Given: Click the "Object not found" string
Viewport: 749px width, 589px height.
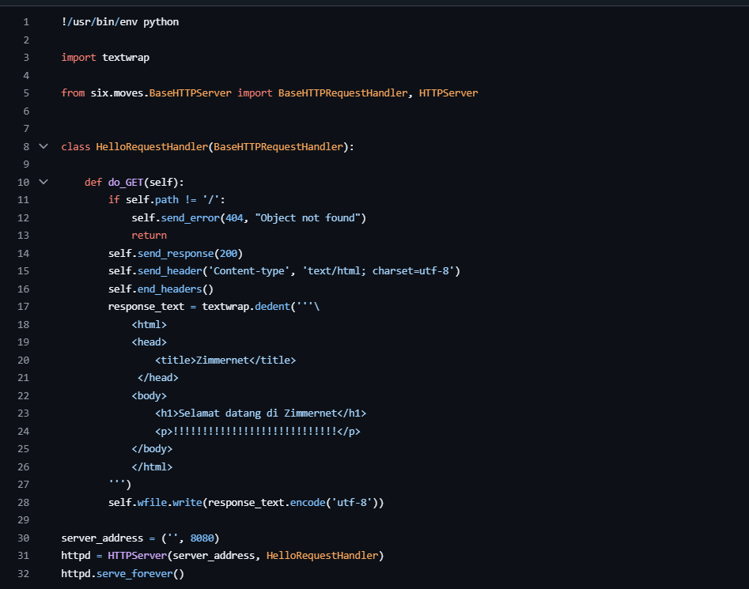Looking at the screenshot, I should (308, 217).
